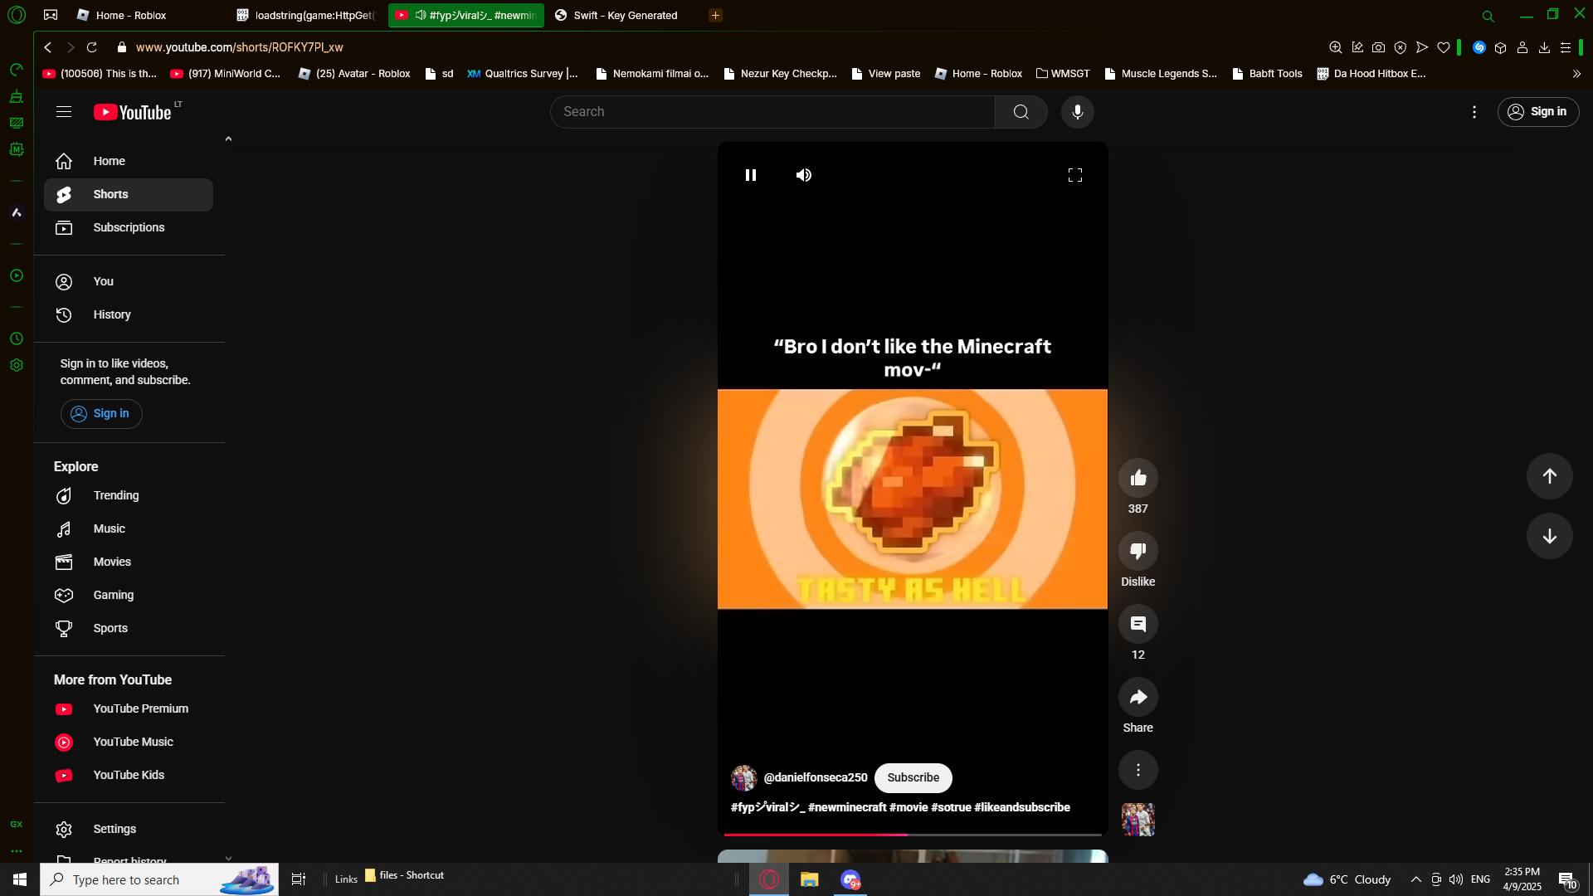
Task: Show hidden system tray icons
Action: pos(1415,879)
